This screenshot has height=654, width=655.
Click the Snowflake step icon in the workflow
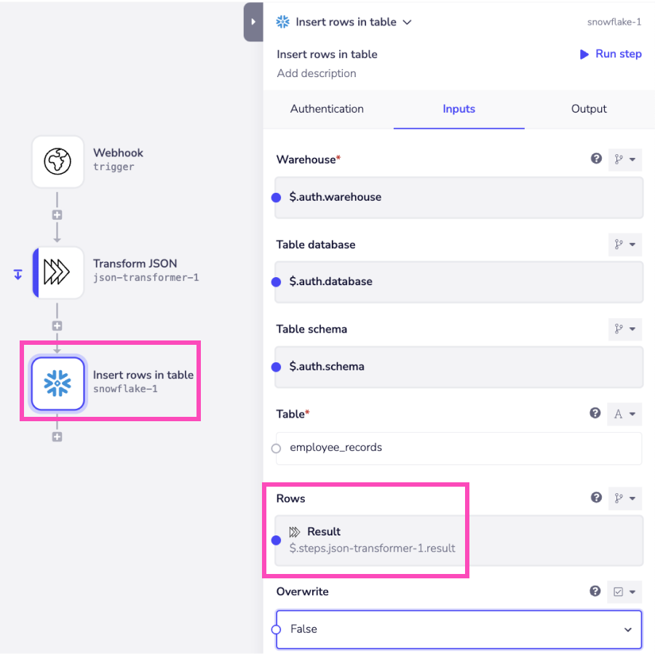pyautogui.click(x=57, y=383)
